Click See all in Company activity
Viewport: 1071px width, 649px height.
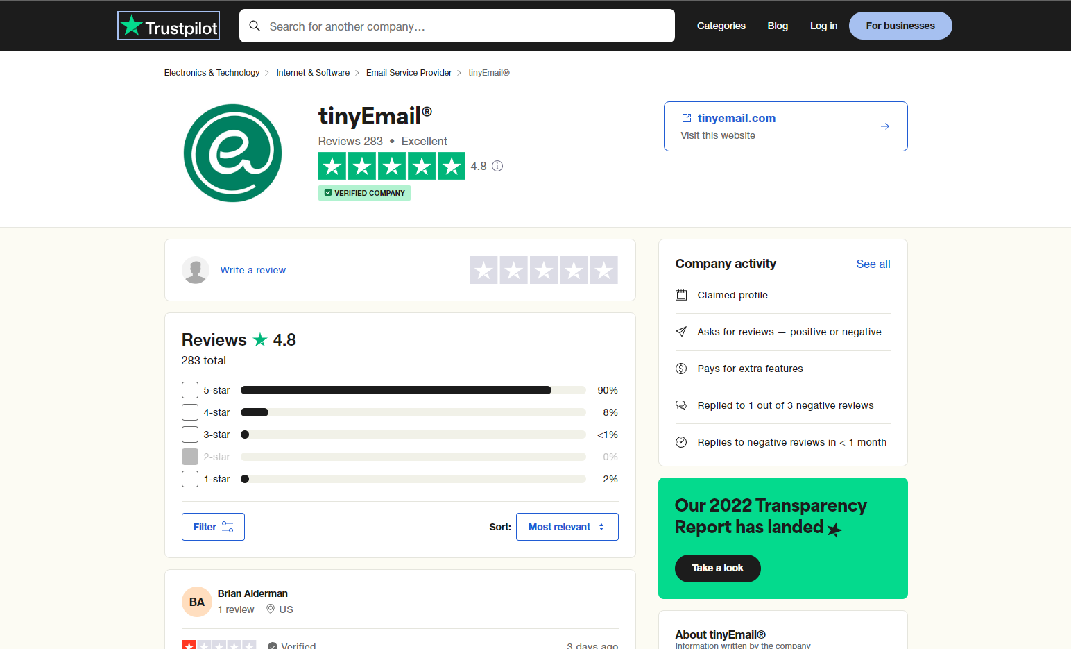873,264
